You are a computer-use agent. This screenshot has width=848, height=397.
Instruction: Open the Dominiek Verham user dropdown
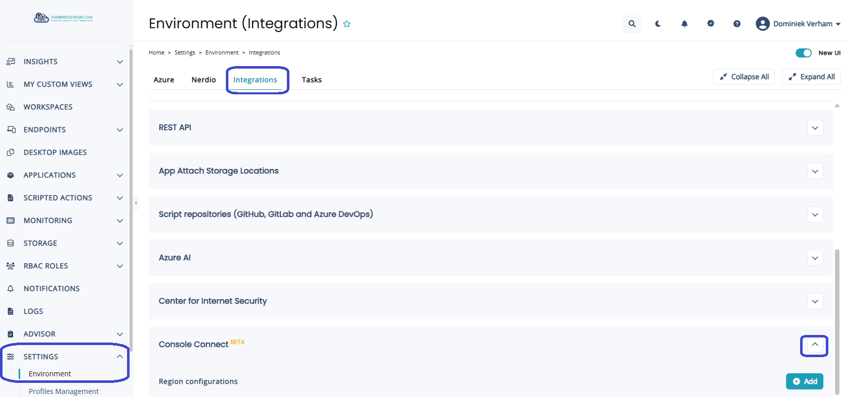tap(798, 24)
